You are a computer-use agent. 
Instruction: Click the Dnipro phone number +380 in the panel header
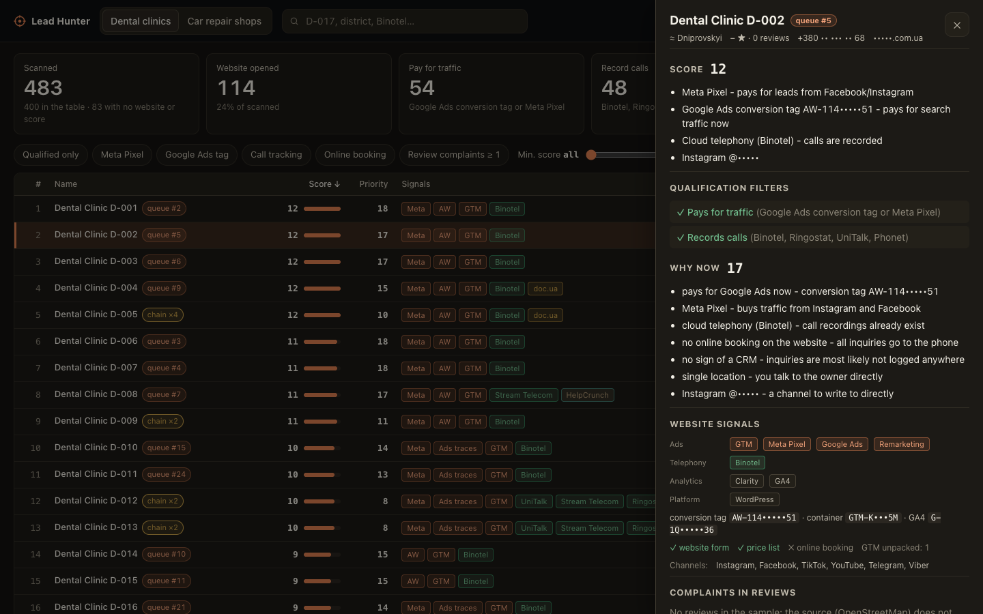(831, 38)
